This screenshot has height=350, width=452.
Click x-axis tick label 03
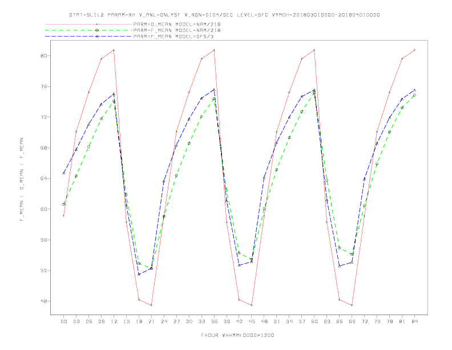[x=76, y=321]
